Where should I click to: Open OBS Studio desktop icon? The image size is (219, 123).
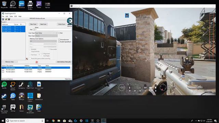point(13,4)
